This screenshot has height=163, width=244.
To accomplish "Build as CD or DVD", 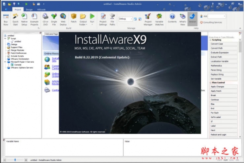I will tap(46, 20).
